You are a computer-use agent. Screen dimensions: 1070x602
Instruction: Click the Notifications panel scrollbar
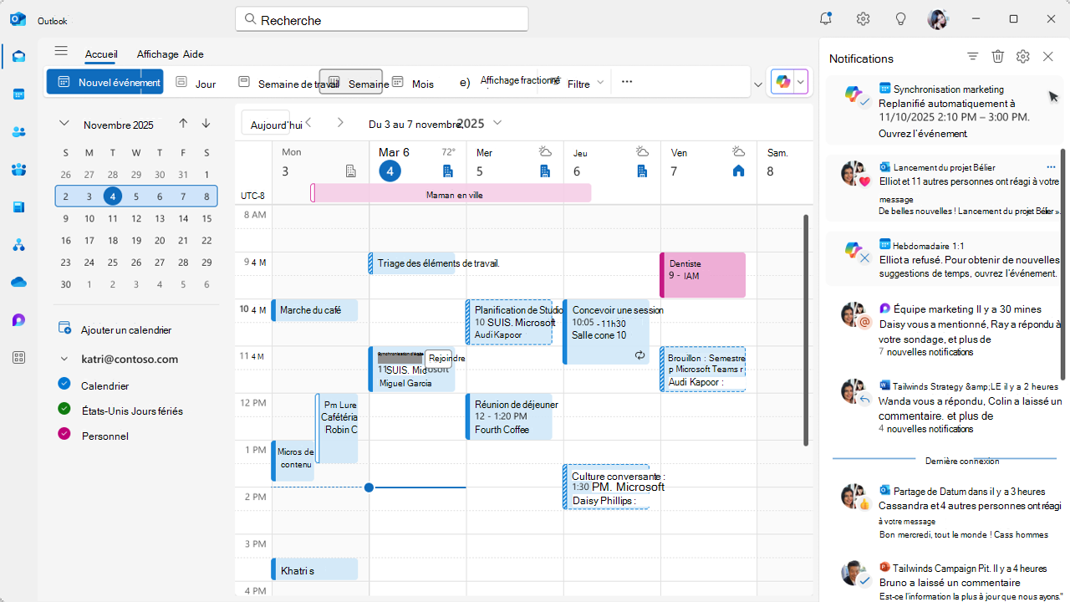1063,263
